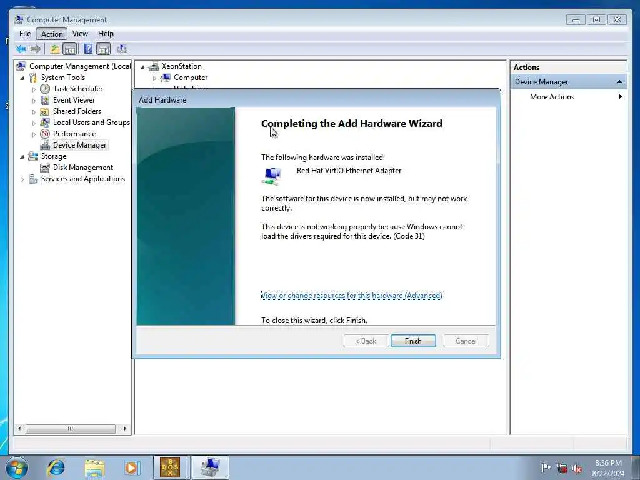This screenshot has height=480, width=640.
Task: Click System Tools node icon
Action: tap(33, 77)
